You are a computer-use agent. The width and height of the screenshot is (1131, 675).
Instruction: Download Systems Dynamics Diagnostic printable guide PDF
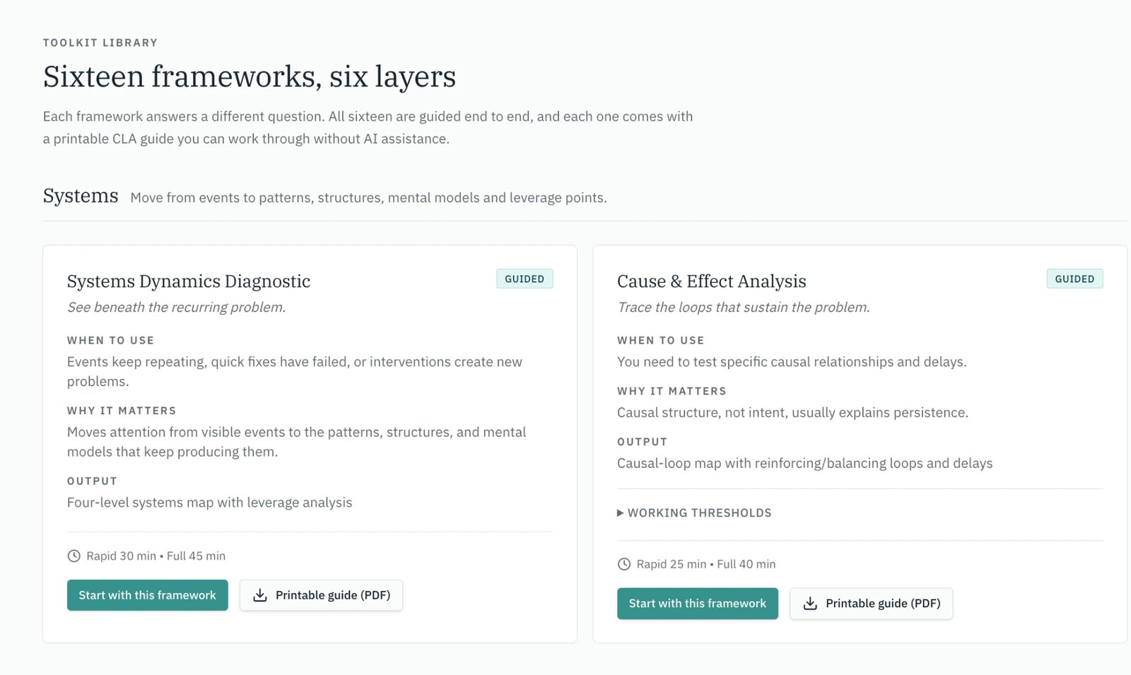(x=321, y=595)
